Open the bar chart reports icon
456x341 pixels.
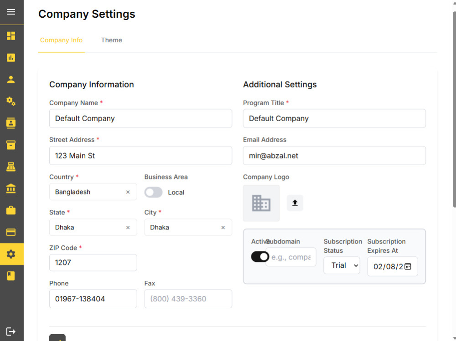11,57
